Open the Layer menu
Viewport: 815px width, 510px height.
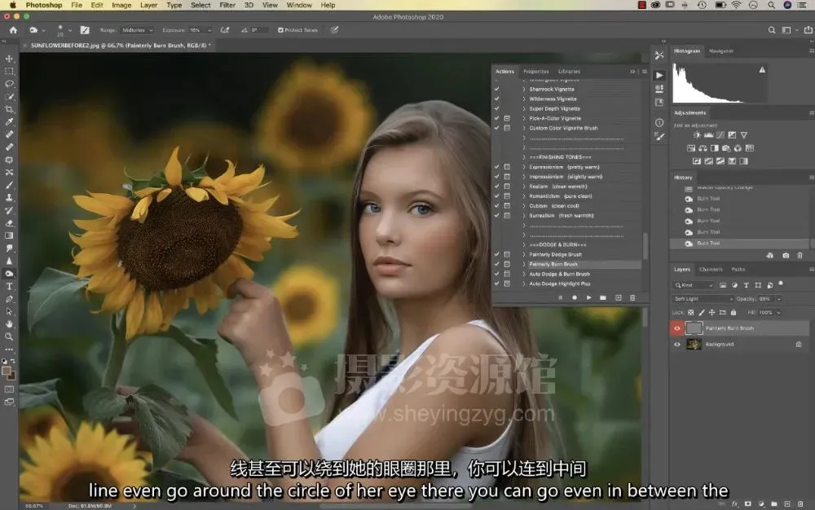click(x=148, y=5)
